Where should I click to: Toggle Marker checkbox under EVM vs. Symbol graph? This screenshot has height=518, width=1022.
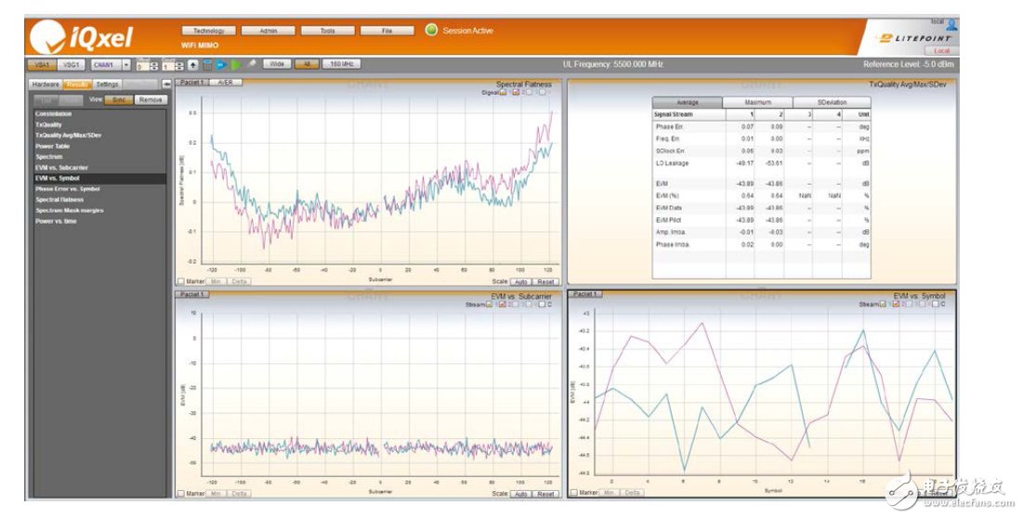coord(574,492)
